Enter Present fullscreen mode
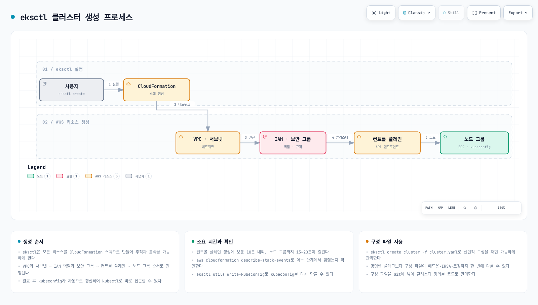Screen dimensions: 538x305 pos(484,13)
